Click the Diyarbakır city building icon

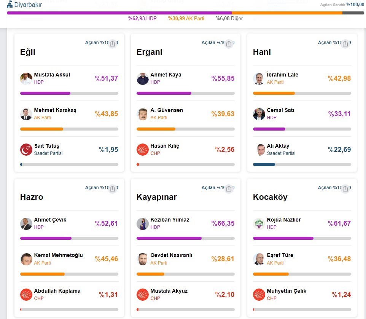click(10, 5)
